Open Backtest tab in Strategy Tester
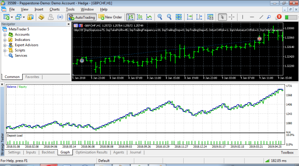299x166 pixels. [x=48, y=152]
